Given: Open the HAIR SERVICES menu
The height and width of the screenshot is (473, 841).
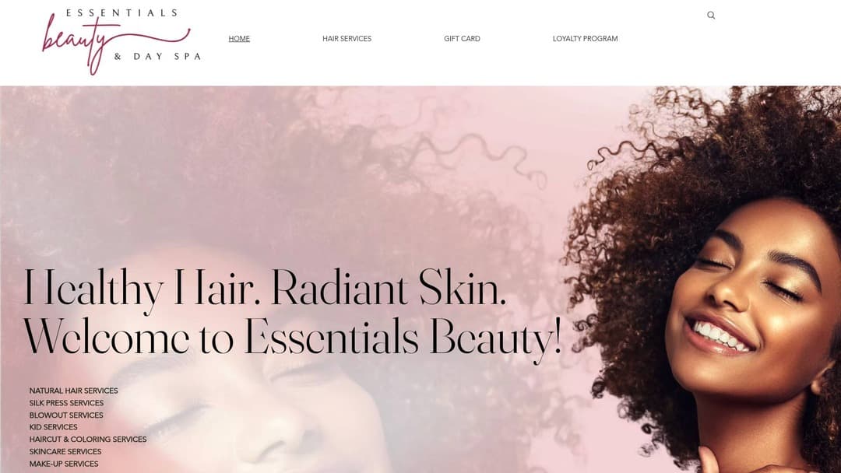Looking at the screenshot, I should (x=347, y=39).
